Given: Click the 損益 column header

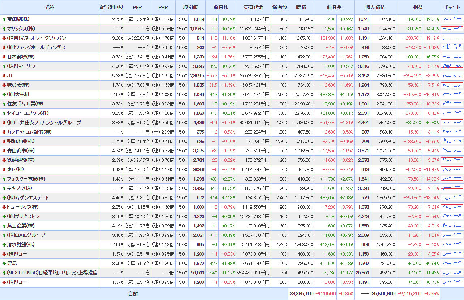Looking at the screenshot, I should click(x=418, y=8).
